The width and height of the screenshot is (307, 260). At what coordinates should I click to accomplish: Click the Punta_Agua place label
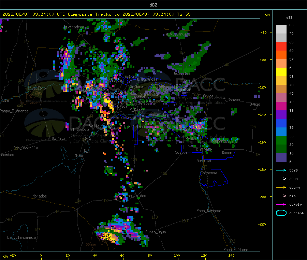[x=156, y=232]
